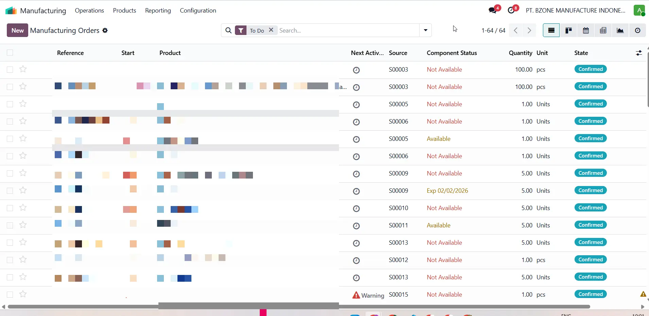Open the conversations messages icon
The image size is (649, 316).
pyautogui.click(x=493, y=10)
